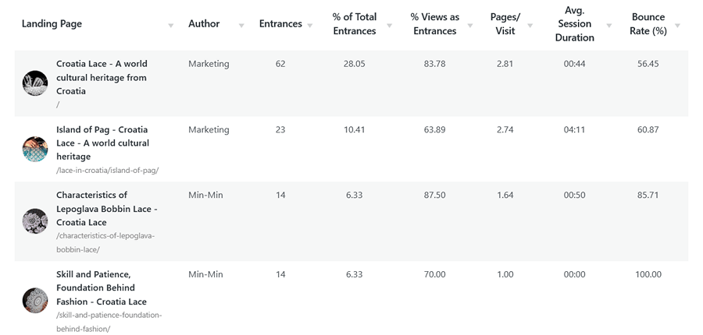Select the 04:11 session duration
The image size is (703, 335).
[575, 129]
